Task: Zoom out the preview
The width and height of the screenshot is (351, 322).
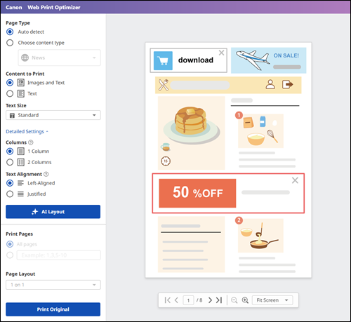Action: point(234,300)
